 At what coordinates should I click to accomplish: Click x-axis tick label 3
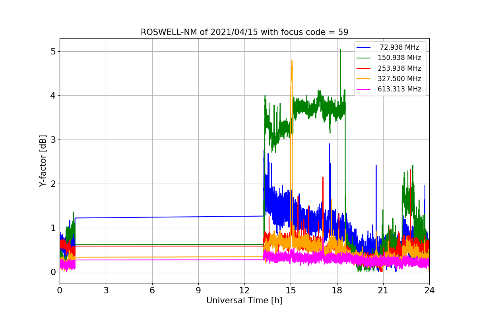(106, 291)
